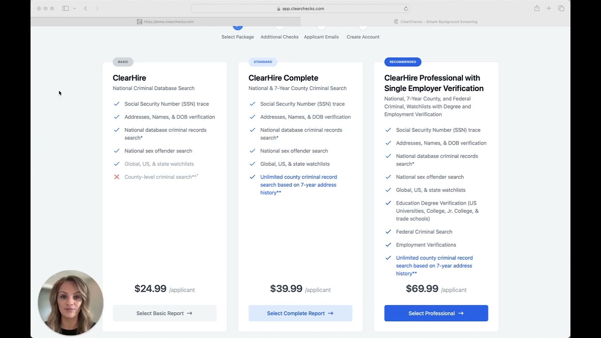The height and width of the screenshot is (338, 601).
Task: Add a new tab with the plus icon
Action: click(549, 8)
